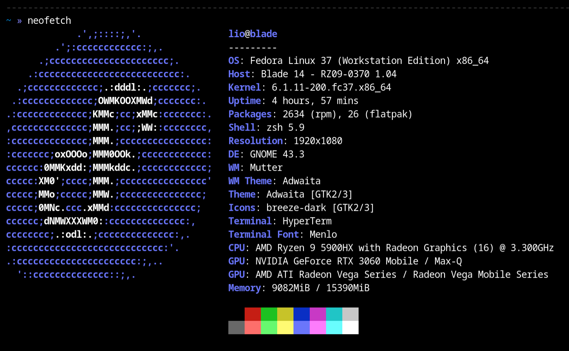Pick the salmon light red color block
The width and height of the screenshot is (569, 351).
tap(253, 328)
